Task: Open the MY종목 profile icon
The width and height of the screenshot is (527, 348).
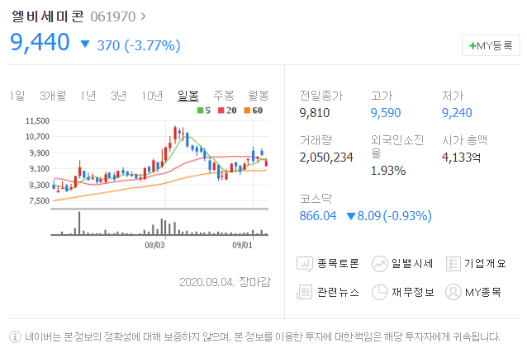Action: coord(453,292)
